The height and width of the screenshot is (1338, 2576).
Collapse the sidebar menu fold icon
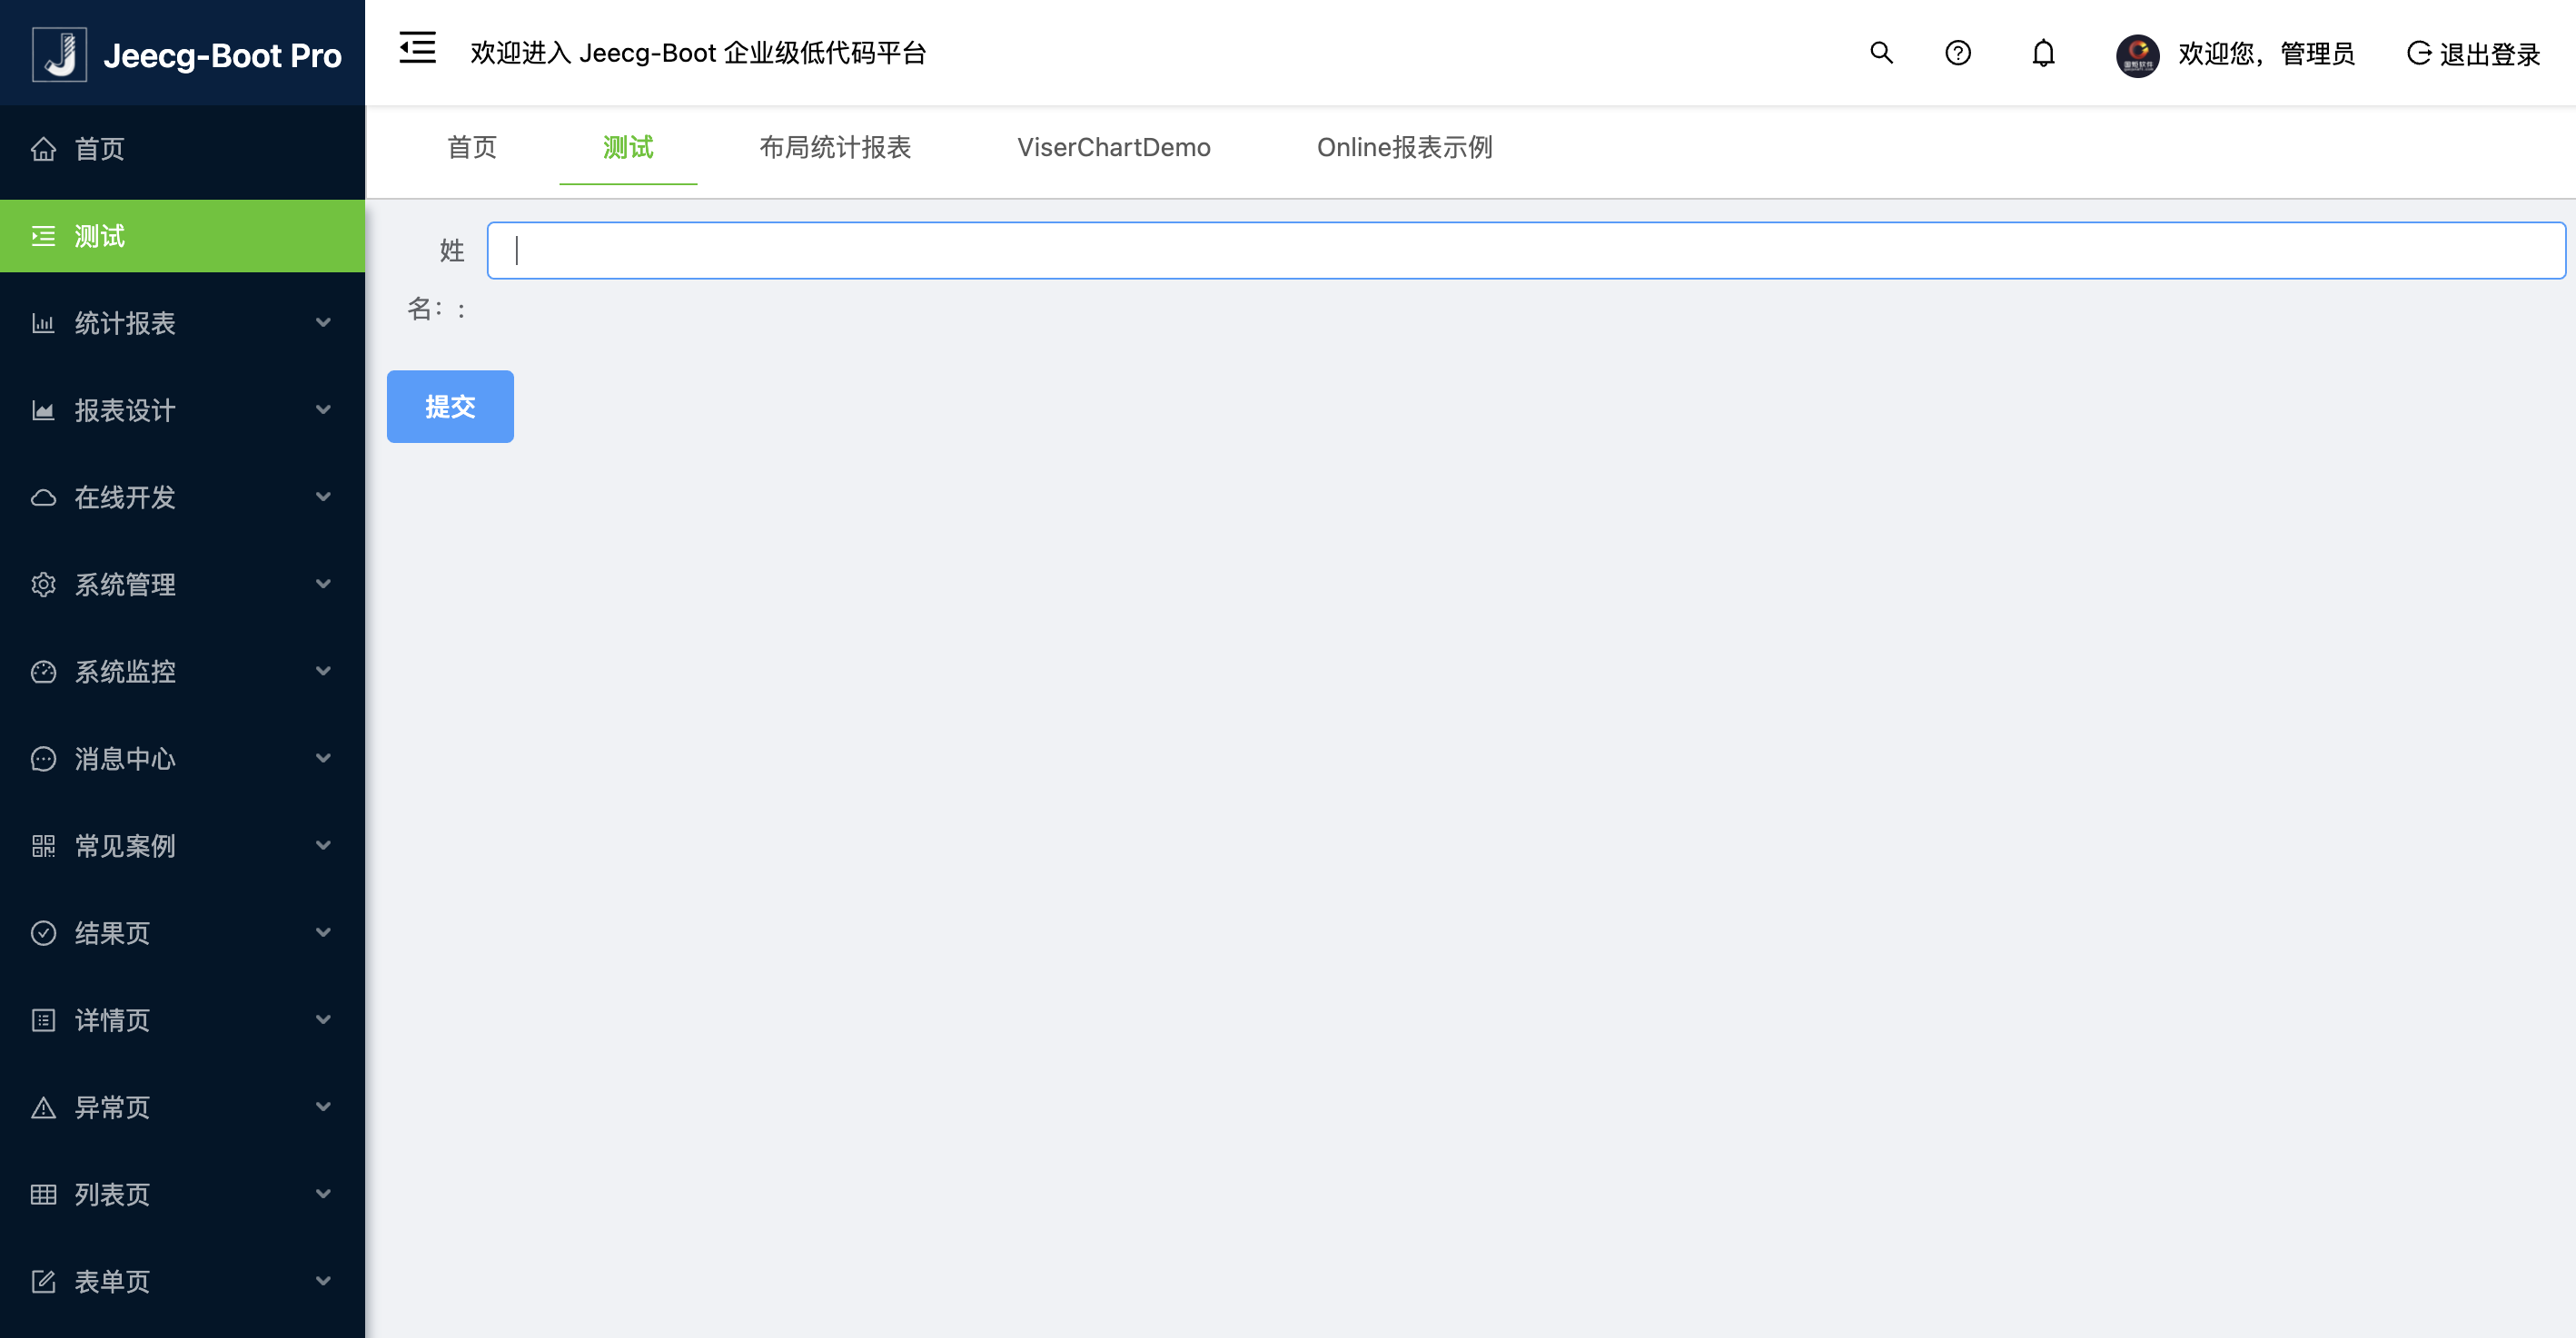click(x=417, y=49)
